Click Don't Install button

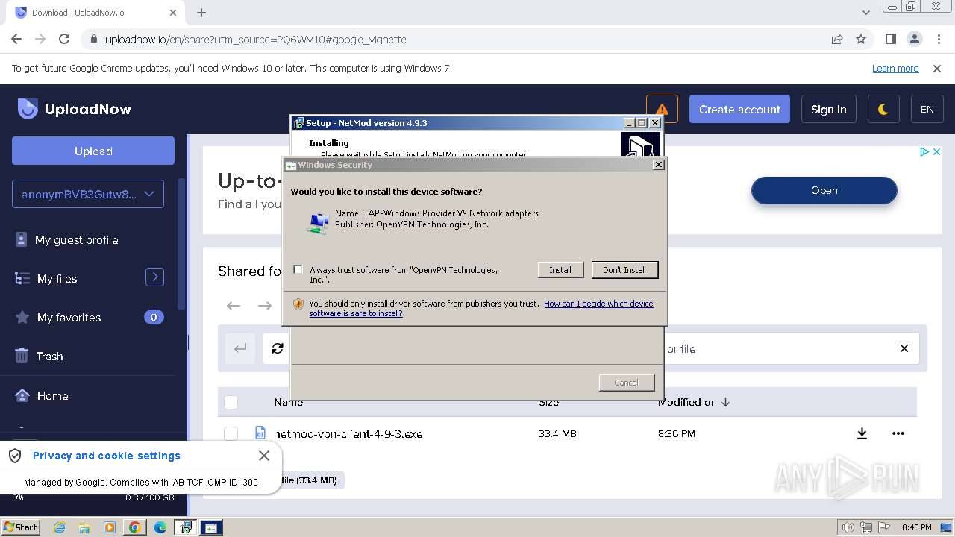pyautogui.click(x=624, y=270)
